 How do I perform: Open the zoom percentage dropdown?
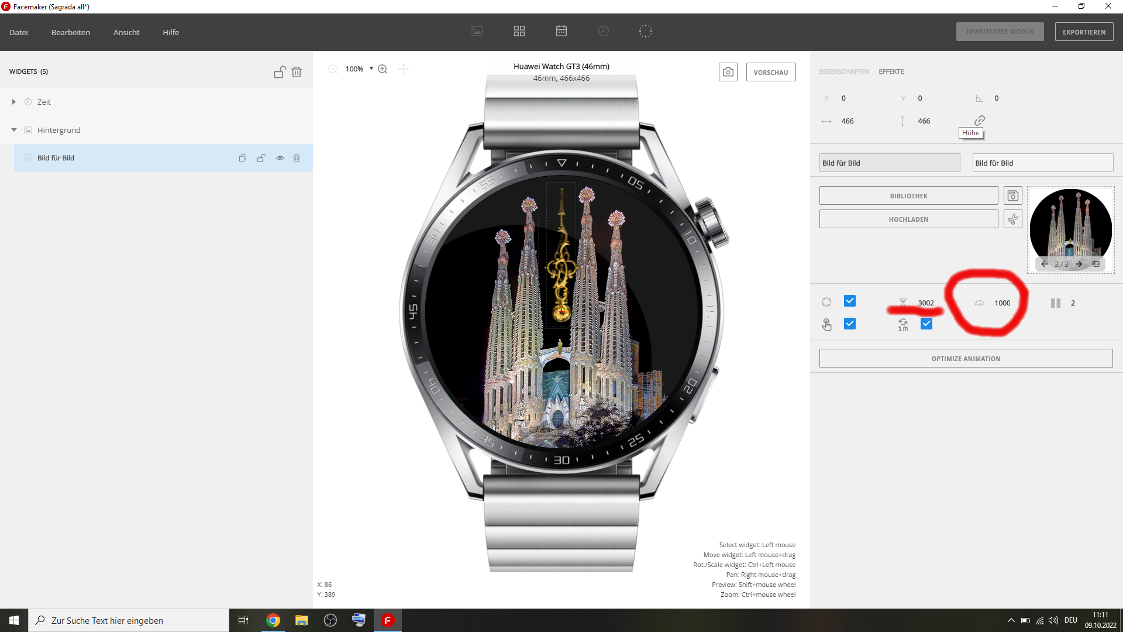tap(371, 68)
